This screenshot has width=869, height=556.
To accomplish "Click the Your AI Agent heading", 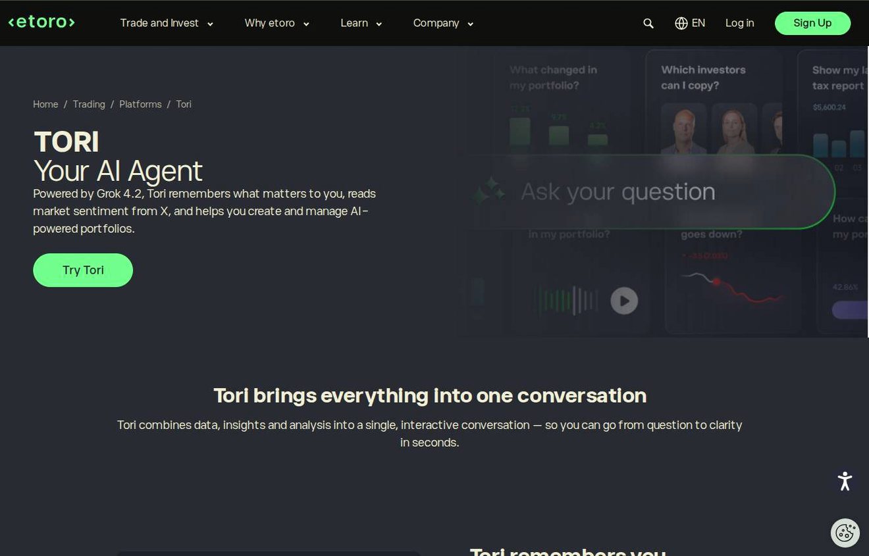I will click(x=118, y=171).
